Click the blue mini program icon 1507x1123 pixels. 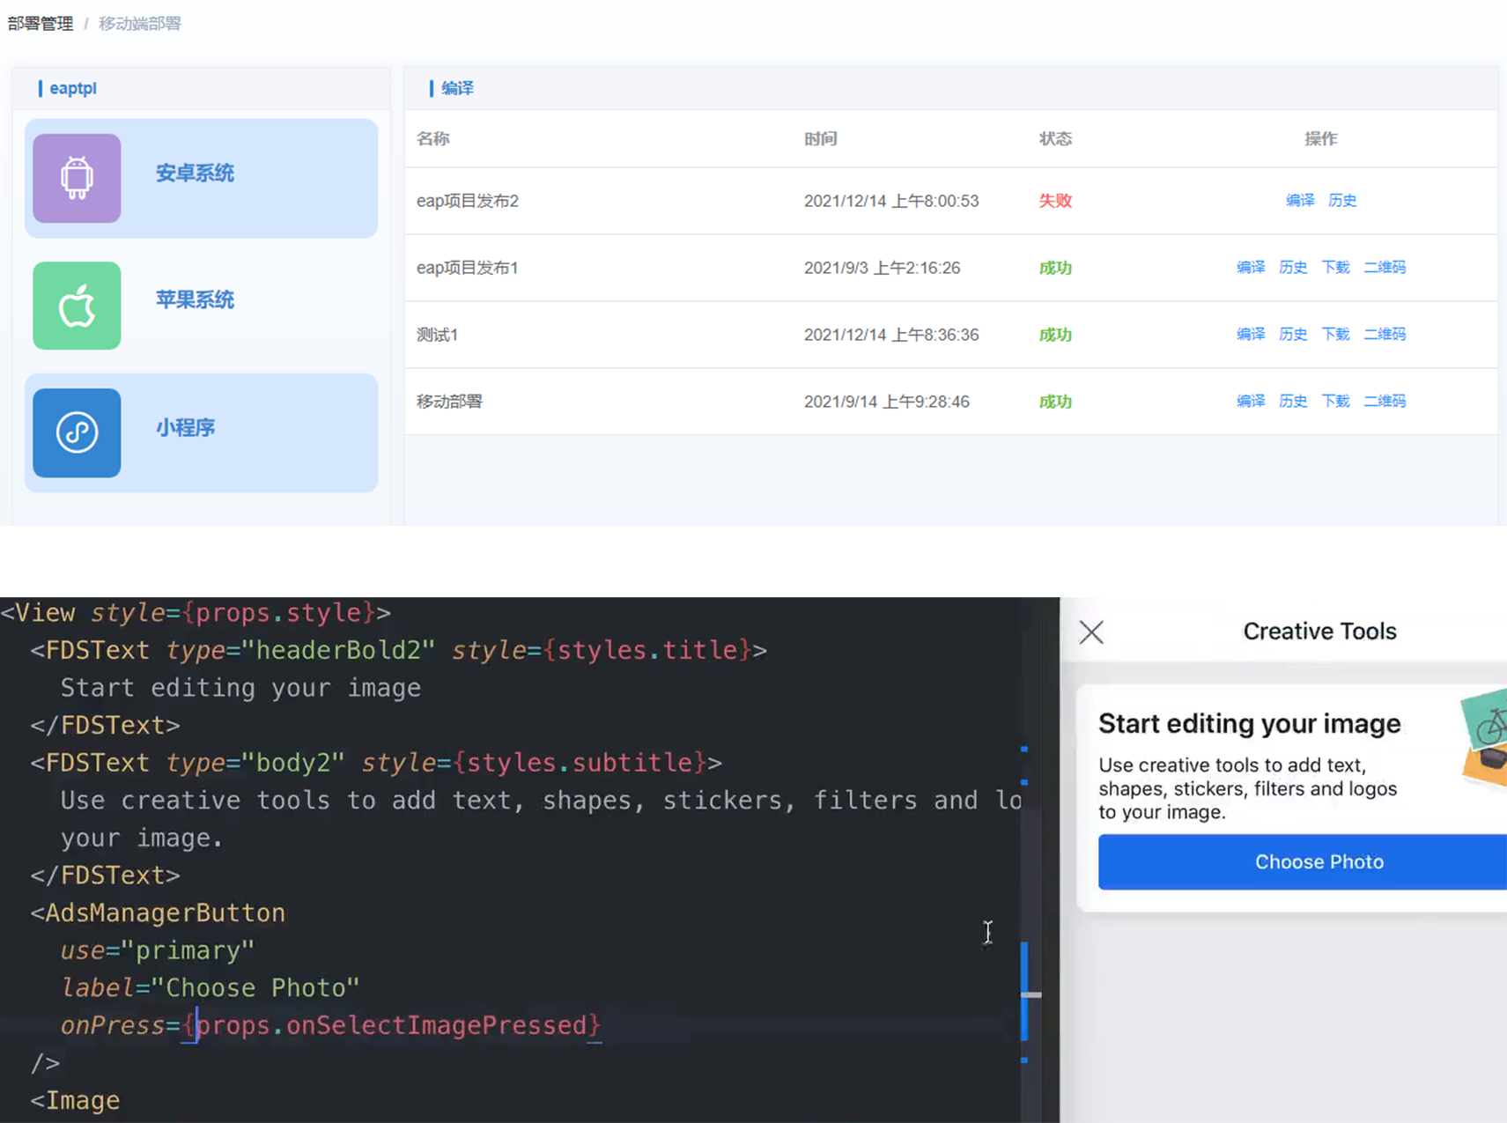(x=77, y=432)
